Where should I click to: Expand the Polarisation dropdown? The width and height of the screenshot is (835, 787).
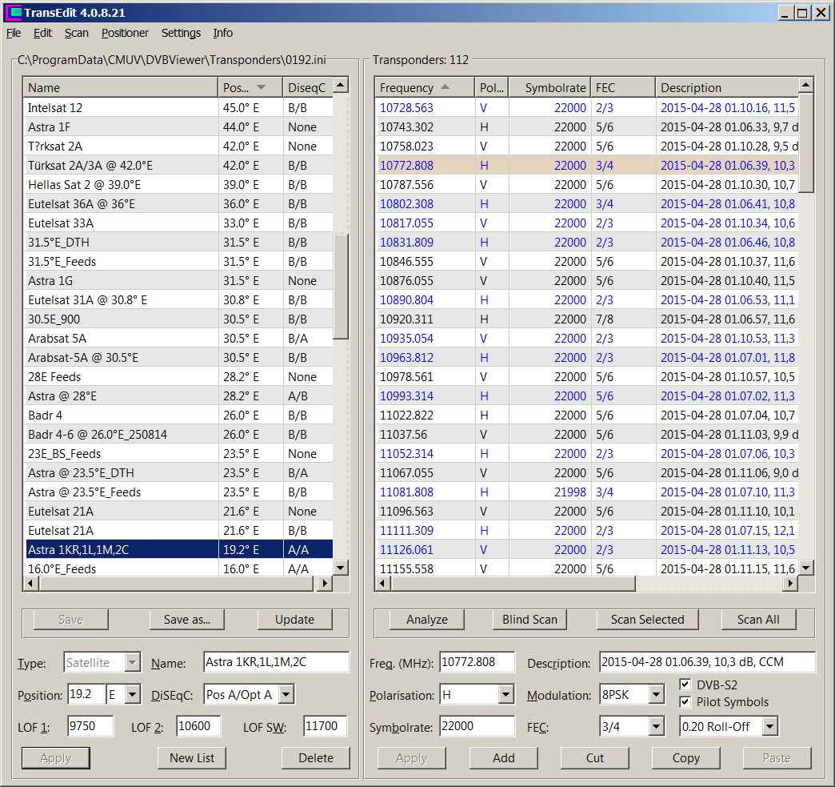point(505,695)
